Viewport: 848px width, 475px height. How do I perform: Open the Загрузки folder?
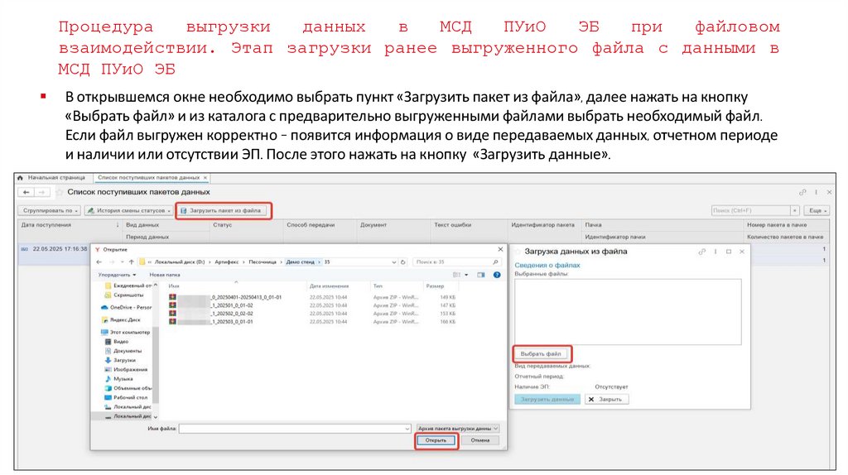click(x=120, y=361)
